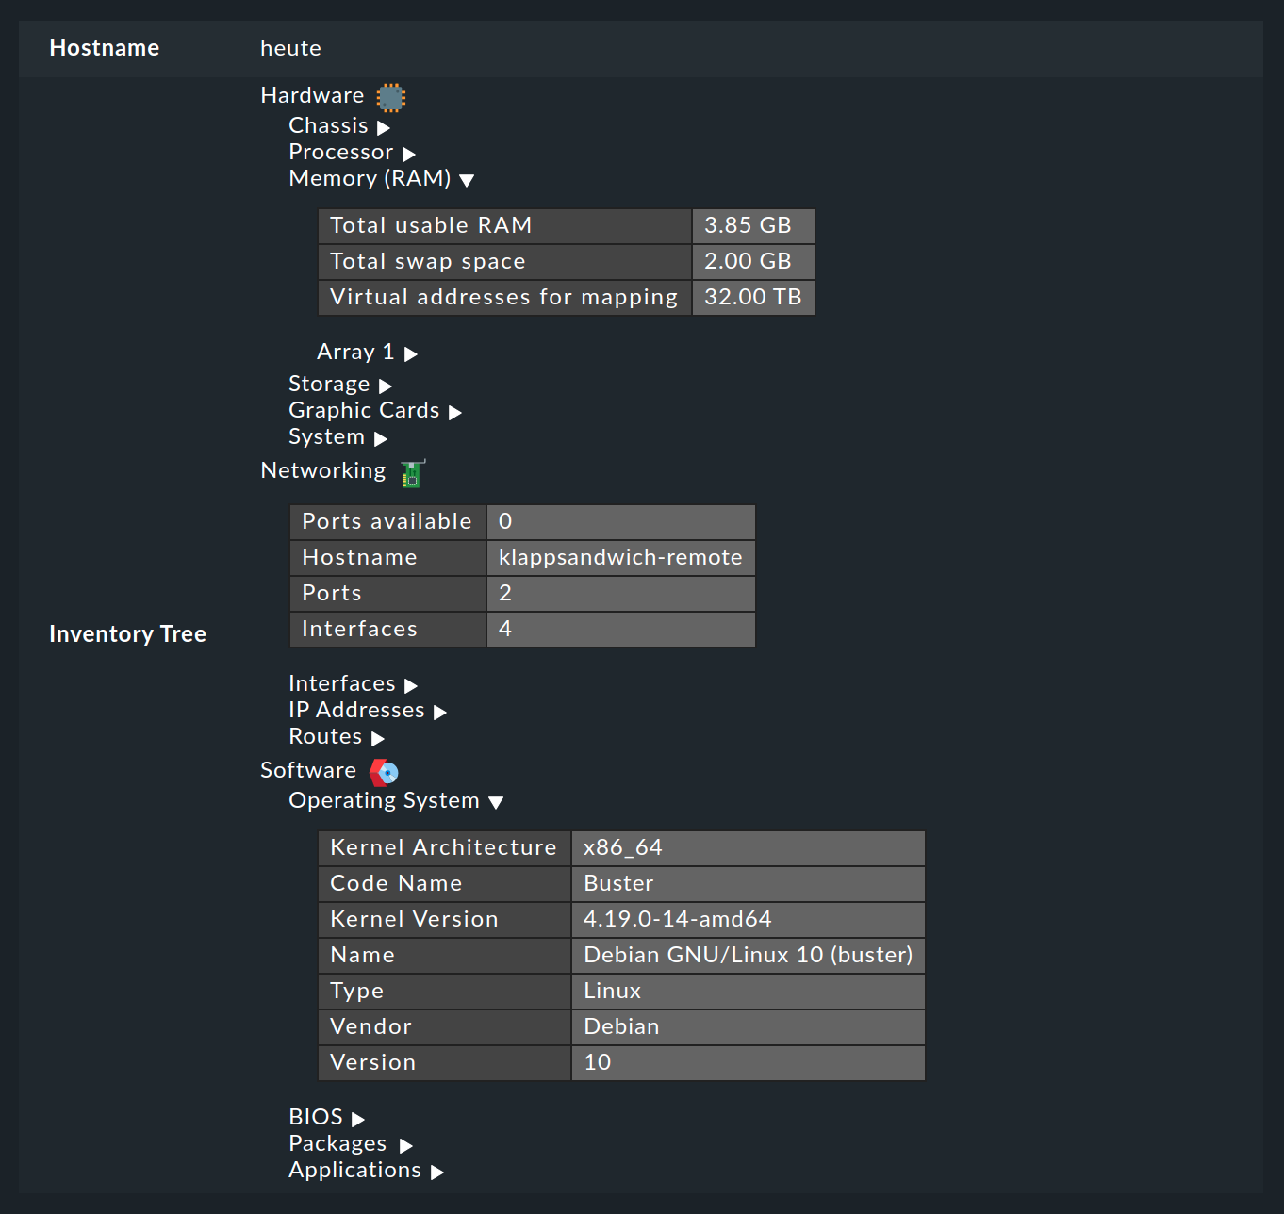Click the Hardware chip icon
Screen dimensions: 1284x1214
[390, 95]
